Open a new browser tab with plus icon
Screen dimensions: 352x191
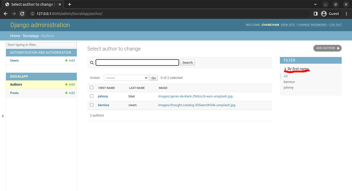[69, 4]
